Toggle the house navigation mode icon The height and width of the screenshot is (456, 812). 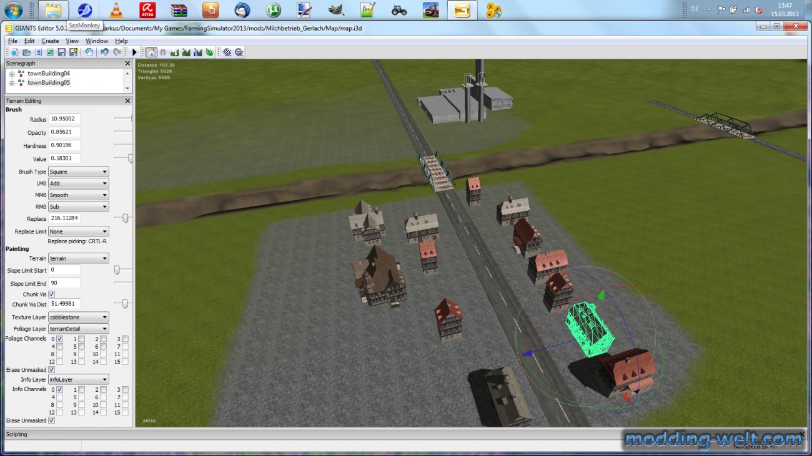click(x=151, y=52)
